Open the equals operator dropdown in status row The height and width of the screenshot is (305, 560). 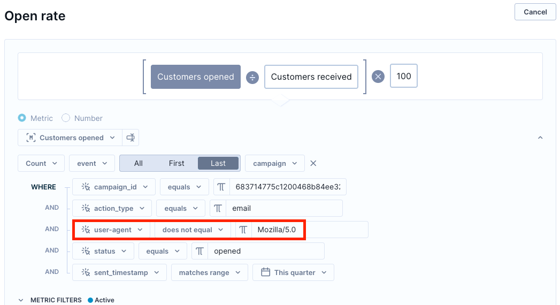163,251
